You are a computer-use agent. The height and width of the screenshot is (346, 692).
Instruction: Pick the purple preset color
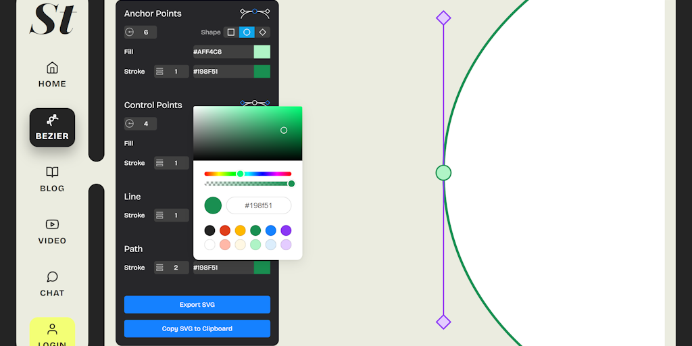[286, 230]
